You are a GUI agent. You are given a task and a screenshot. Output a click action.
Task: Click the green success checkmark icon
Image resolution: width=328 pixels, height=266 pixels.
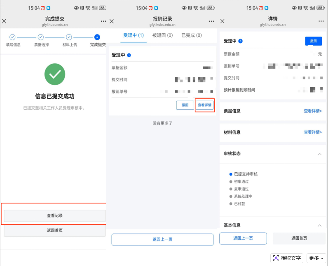click(x=55, y=74)
